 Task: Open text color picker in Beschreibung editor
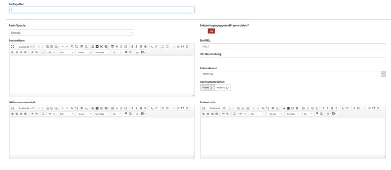click(137, 52)
